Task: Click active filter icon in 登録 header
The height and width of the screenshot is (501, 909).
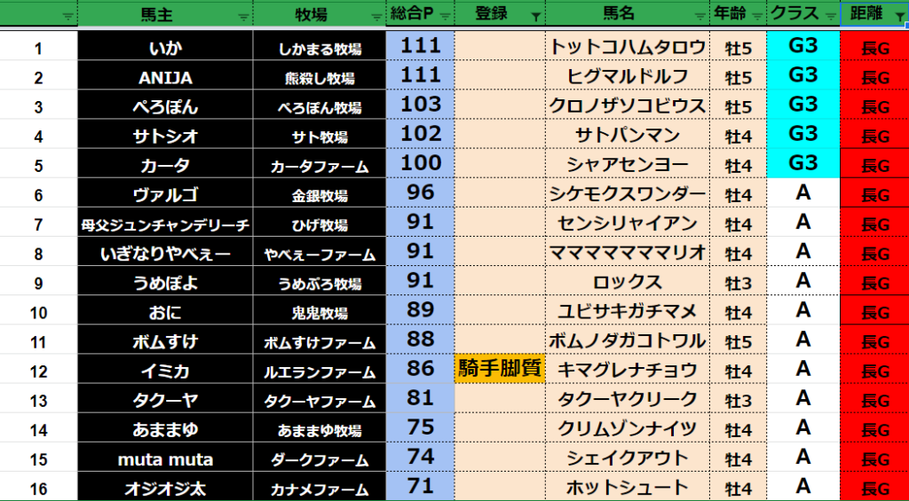Action: click(x=535, y=16)
